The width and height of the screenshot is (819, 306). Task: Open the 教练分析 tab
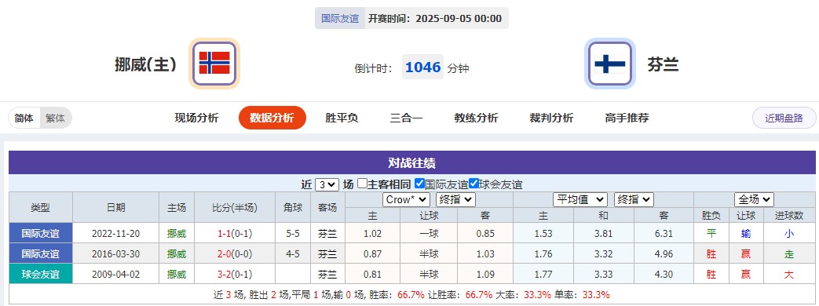(476, 118)
